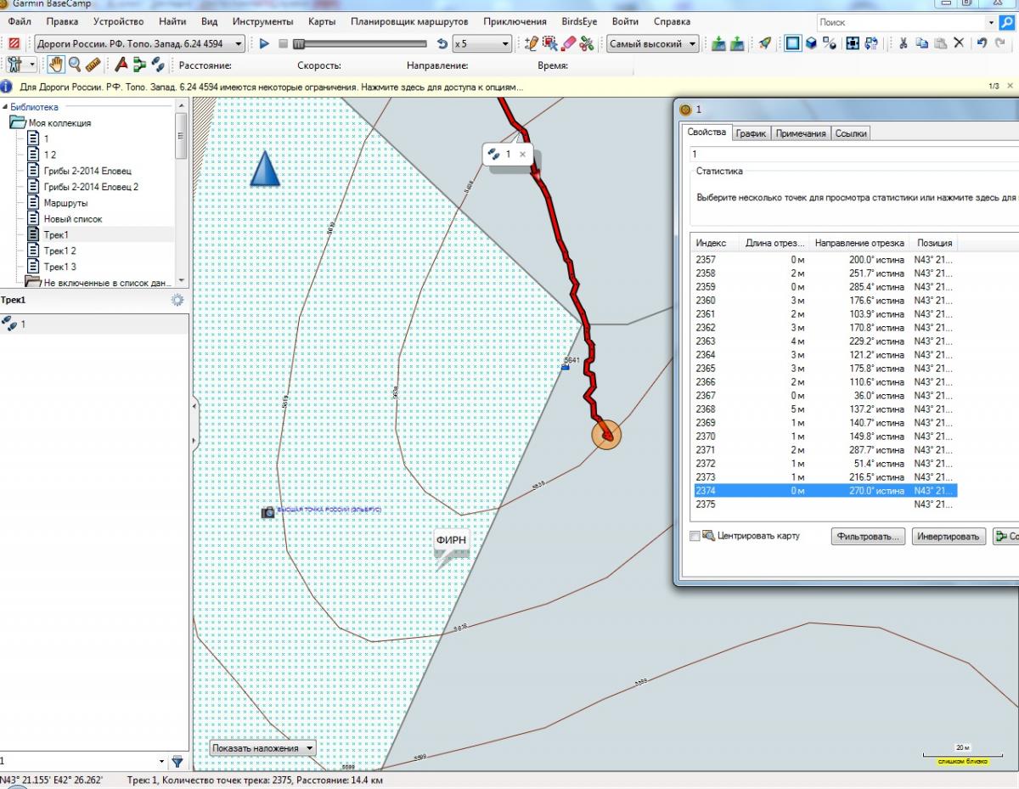Select Грибы 2-2014 Еловец in library
The width and height of the screenshot is (1019, 789).
tap(87, 171)
